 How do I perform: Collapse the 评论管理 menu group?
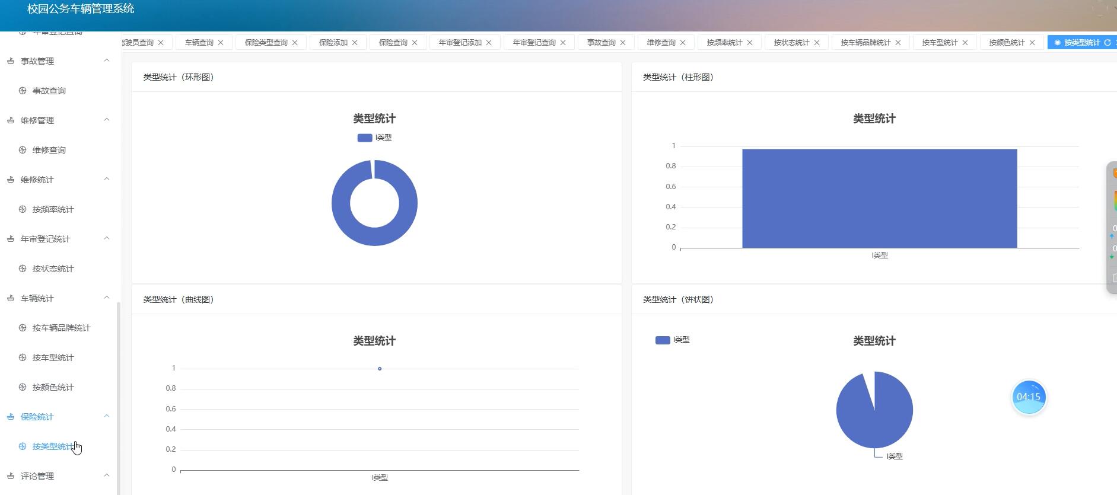[107, 475]
